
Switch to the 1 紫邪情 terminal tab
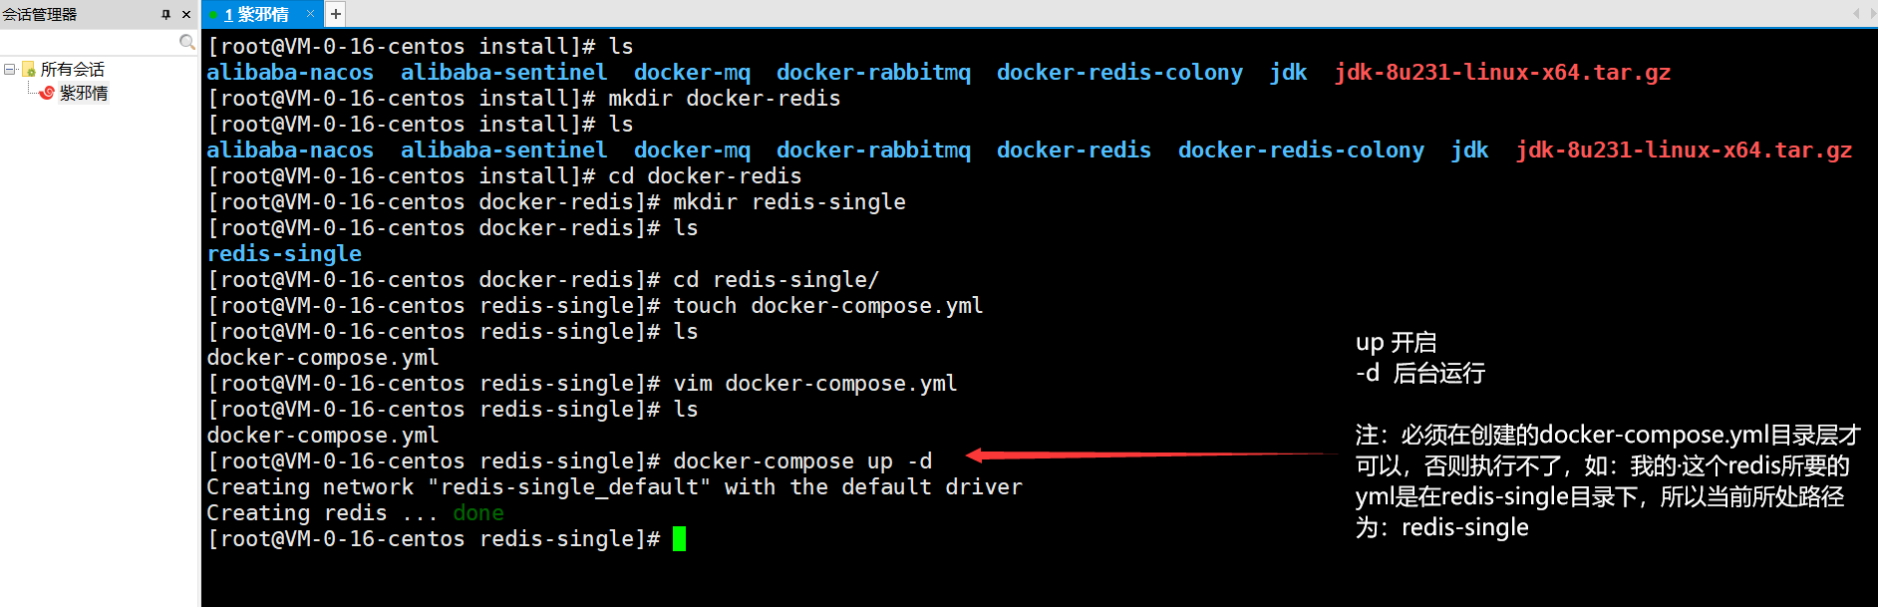coord(256,14)
